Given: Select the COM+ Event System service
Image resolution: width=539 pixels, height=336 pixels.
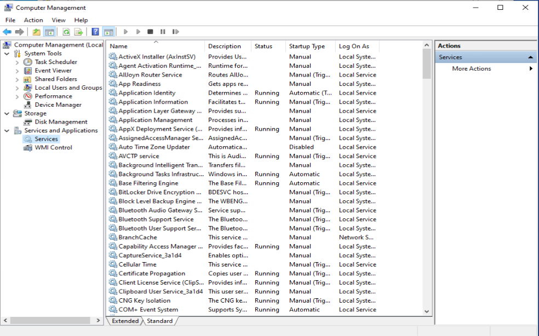Looking at the screenshot, I should pyautogui.click(x=148, y=310).
